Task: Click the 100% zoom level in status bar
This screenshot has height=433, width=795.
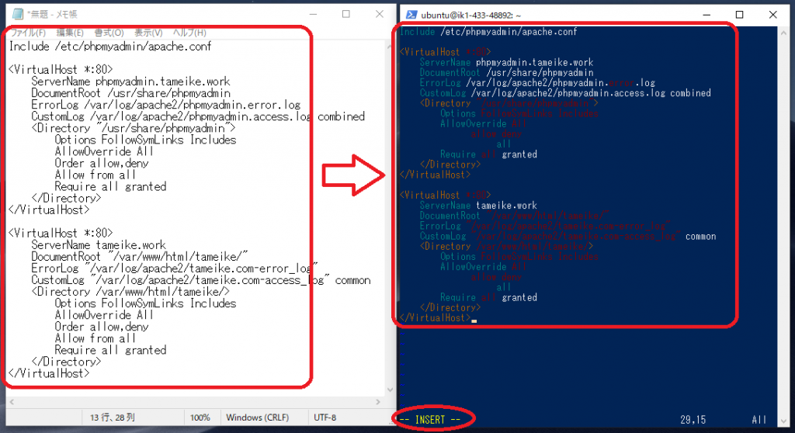Action: [x=200, y=417]
